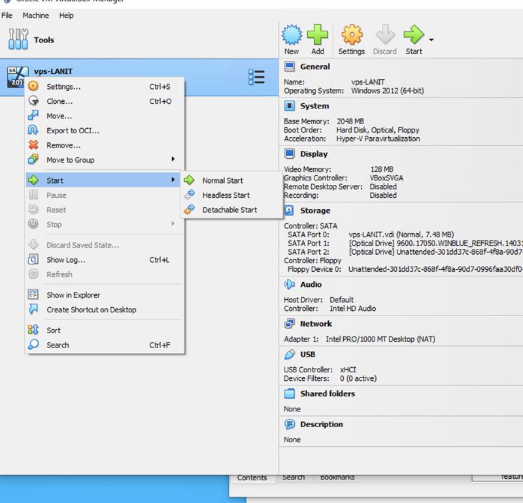Click the General section header
Screen dimensions: 523x503
pyautogui.click(x=315, y=67)
